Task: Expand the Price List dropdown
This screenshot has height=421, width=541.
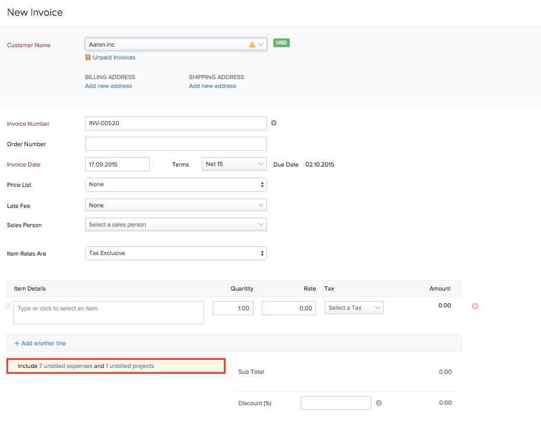Action: (175, 185)
